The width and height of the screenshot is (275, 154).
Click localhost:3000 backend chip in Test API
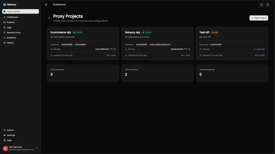pos(216,45)
